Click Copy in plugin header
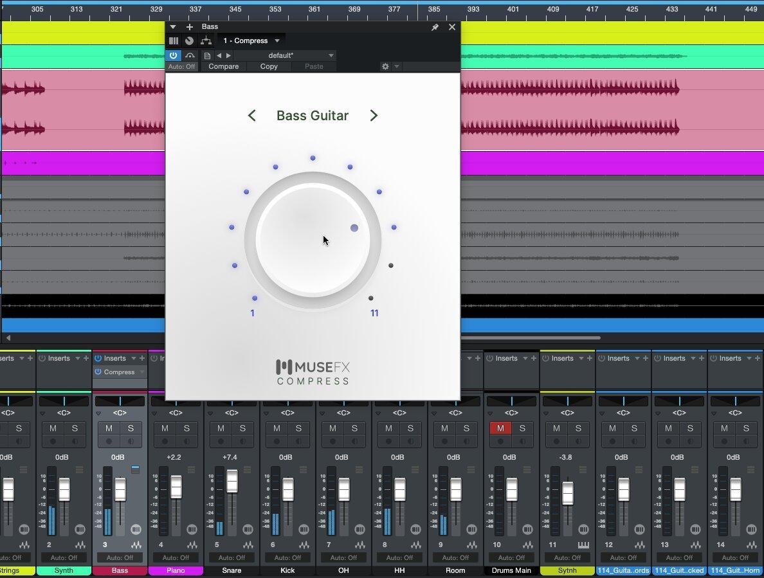Image resolution: width=764 pixels, height=578 pixels. coord(269,67)
